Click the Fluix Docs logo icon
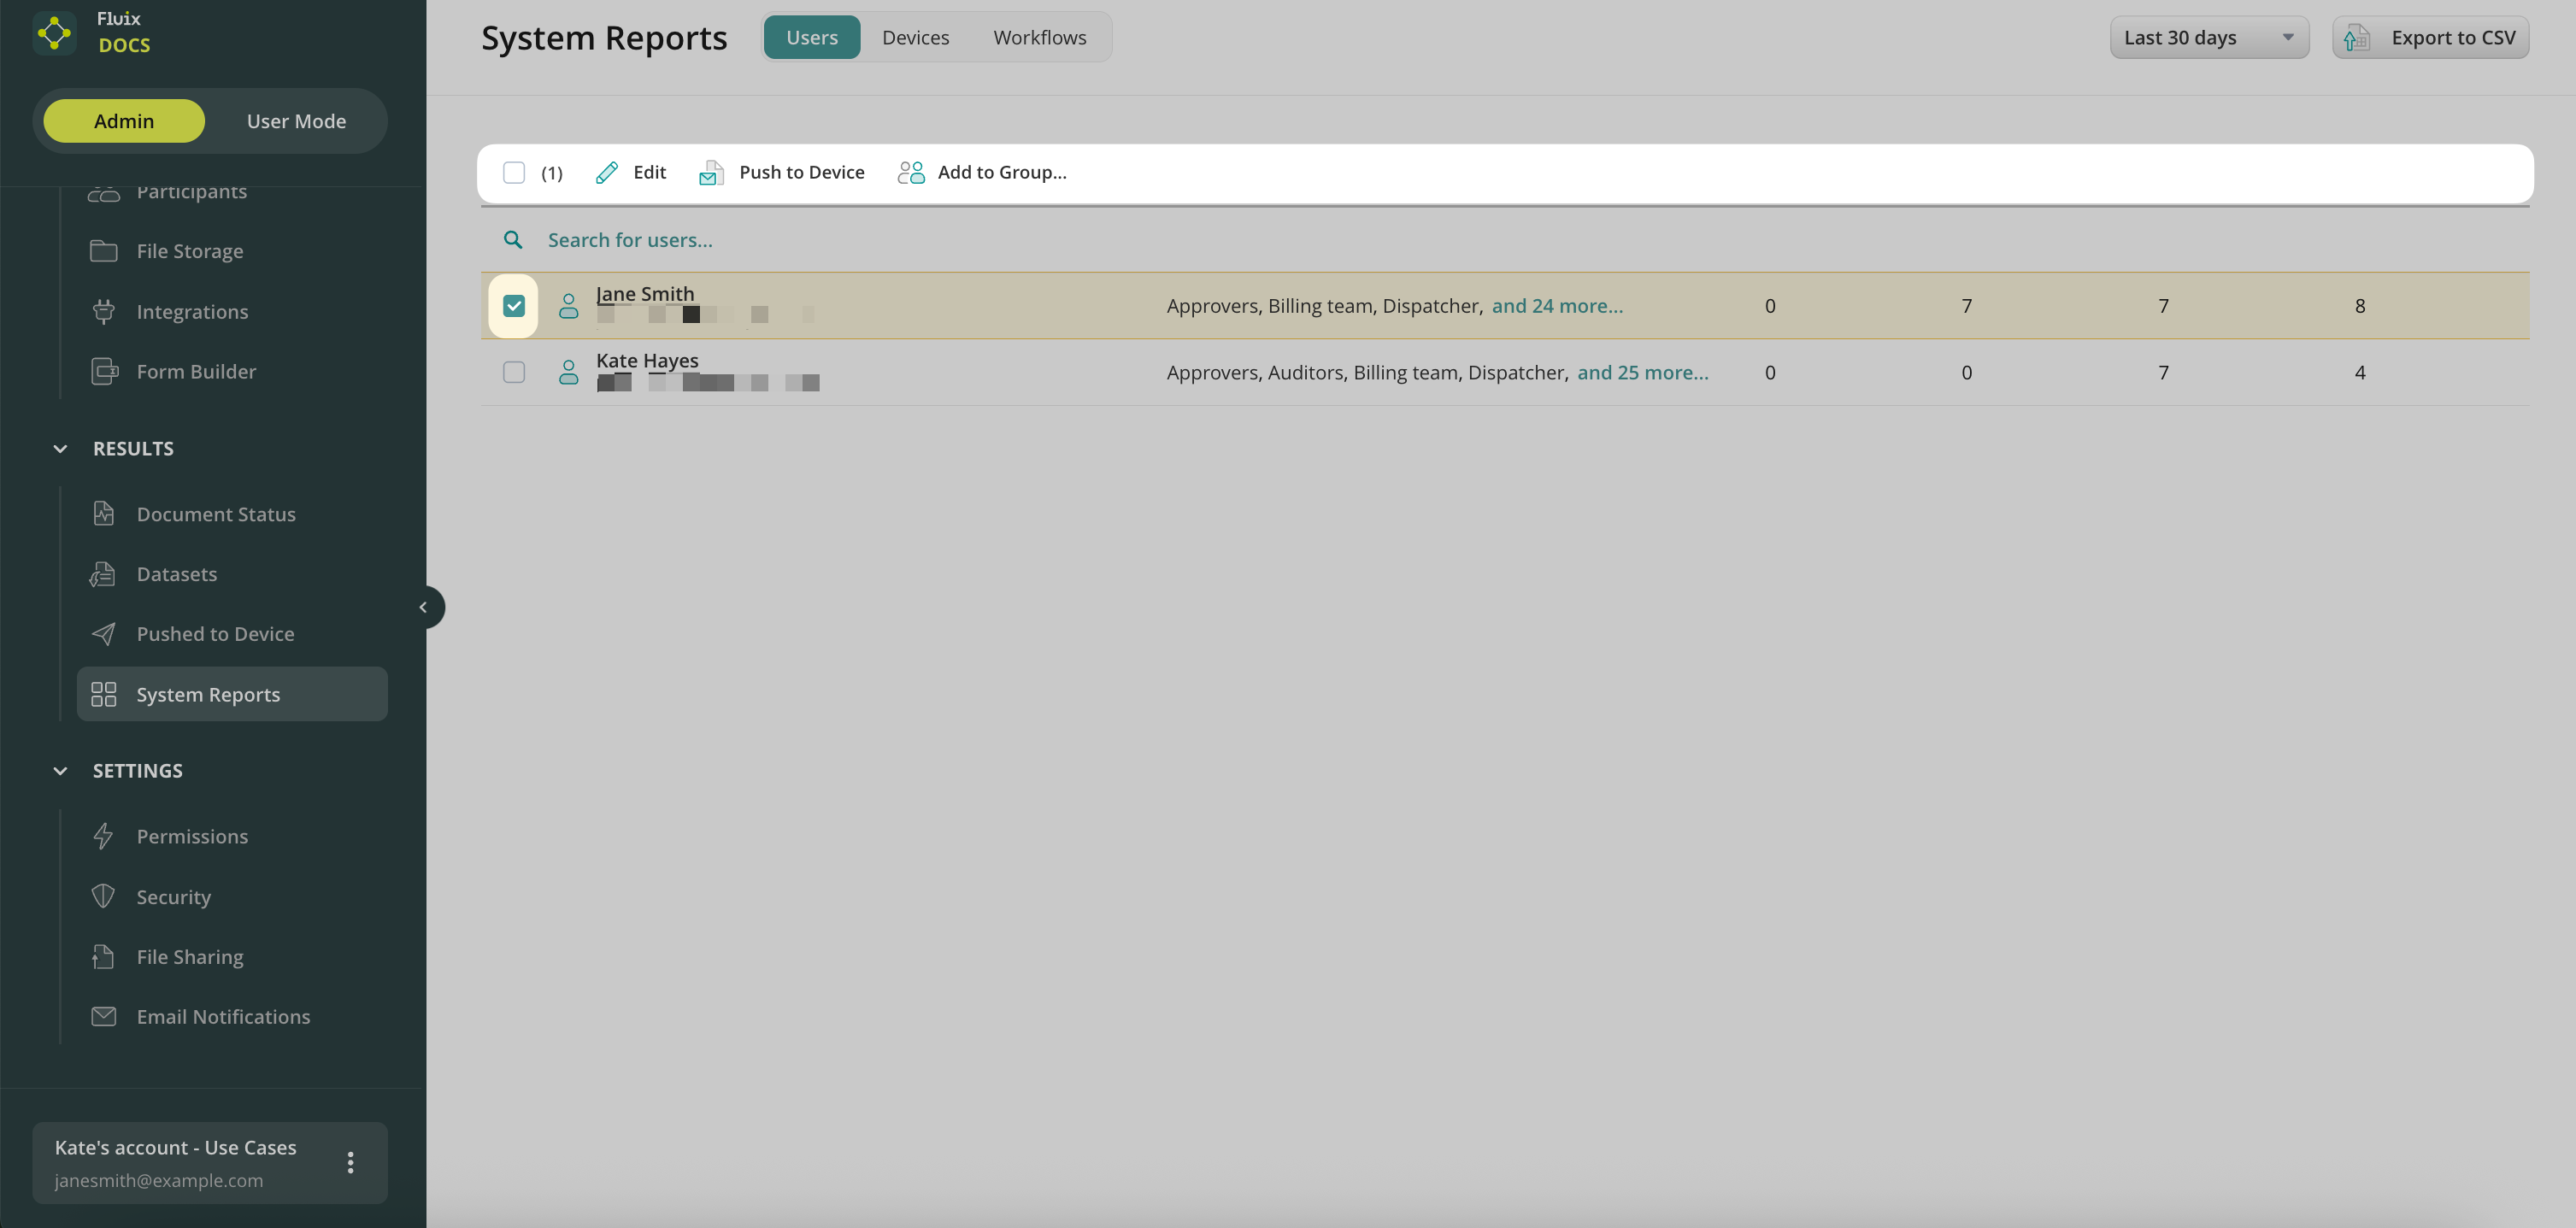The height and width of the screenshot is (1228, 2576). point(54,33)
